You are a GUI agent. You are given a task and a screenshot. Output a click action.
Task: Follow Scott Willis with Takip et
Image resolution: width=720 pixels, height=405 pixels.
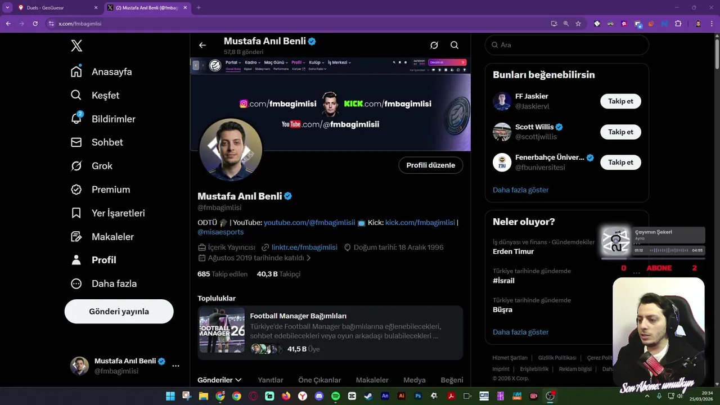(620, 132)
